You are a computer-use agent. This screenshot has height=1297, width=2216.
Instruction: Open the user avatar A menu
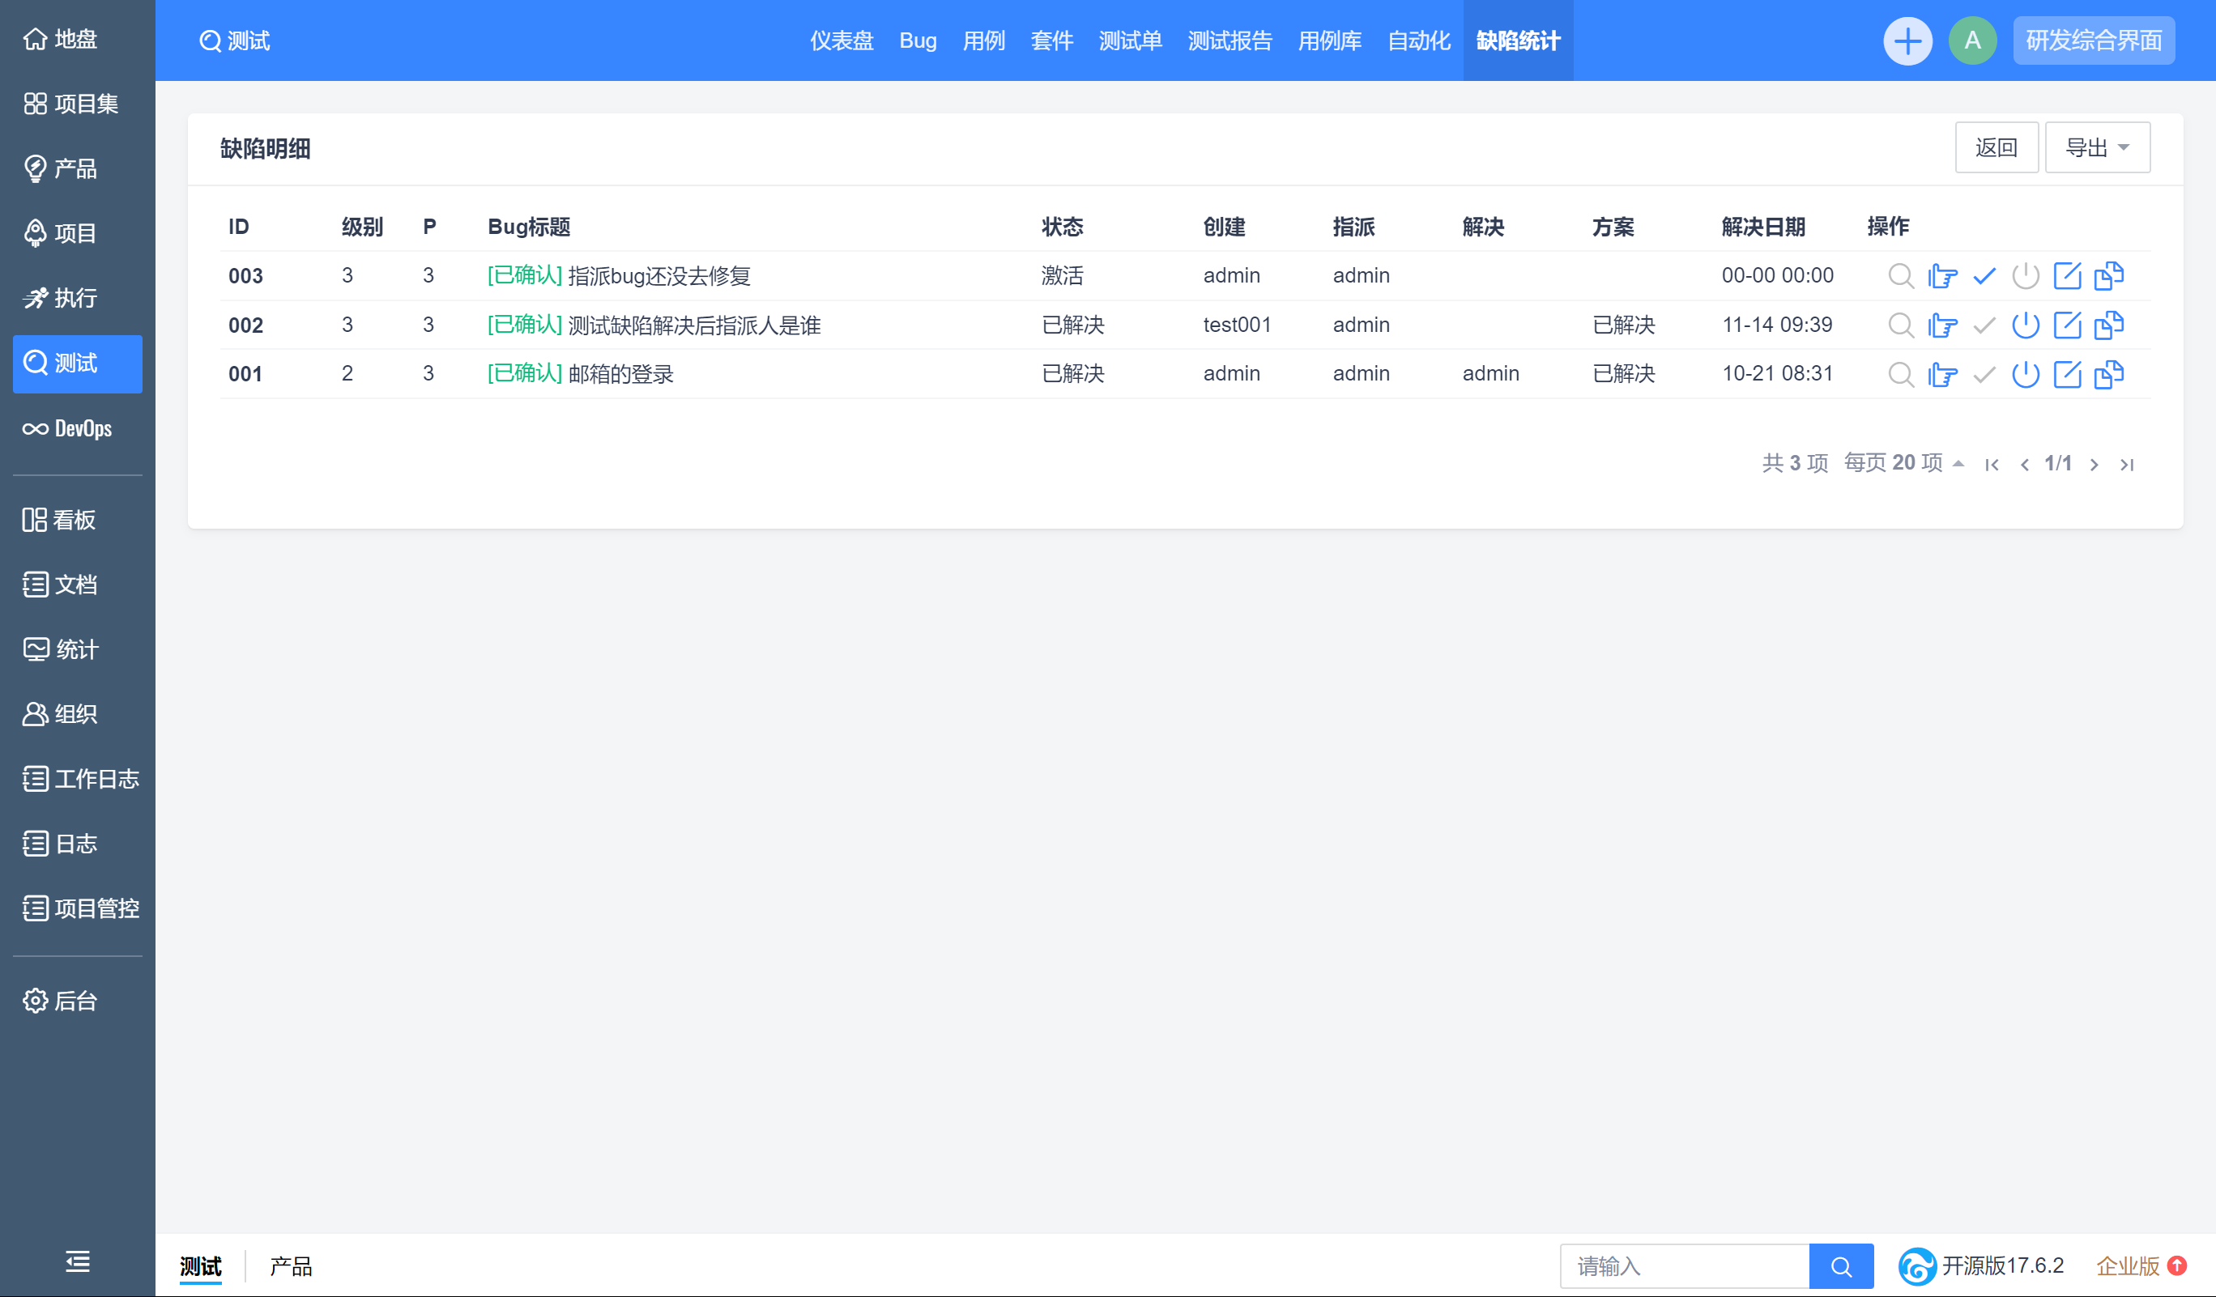point(1972,40)
